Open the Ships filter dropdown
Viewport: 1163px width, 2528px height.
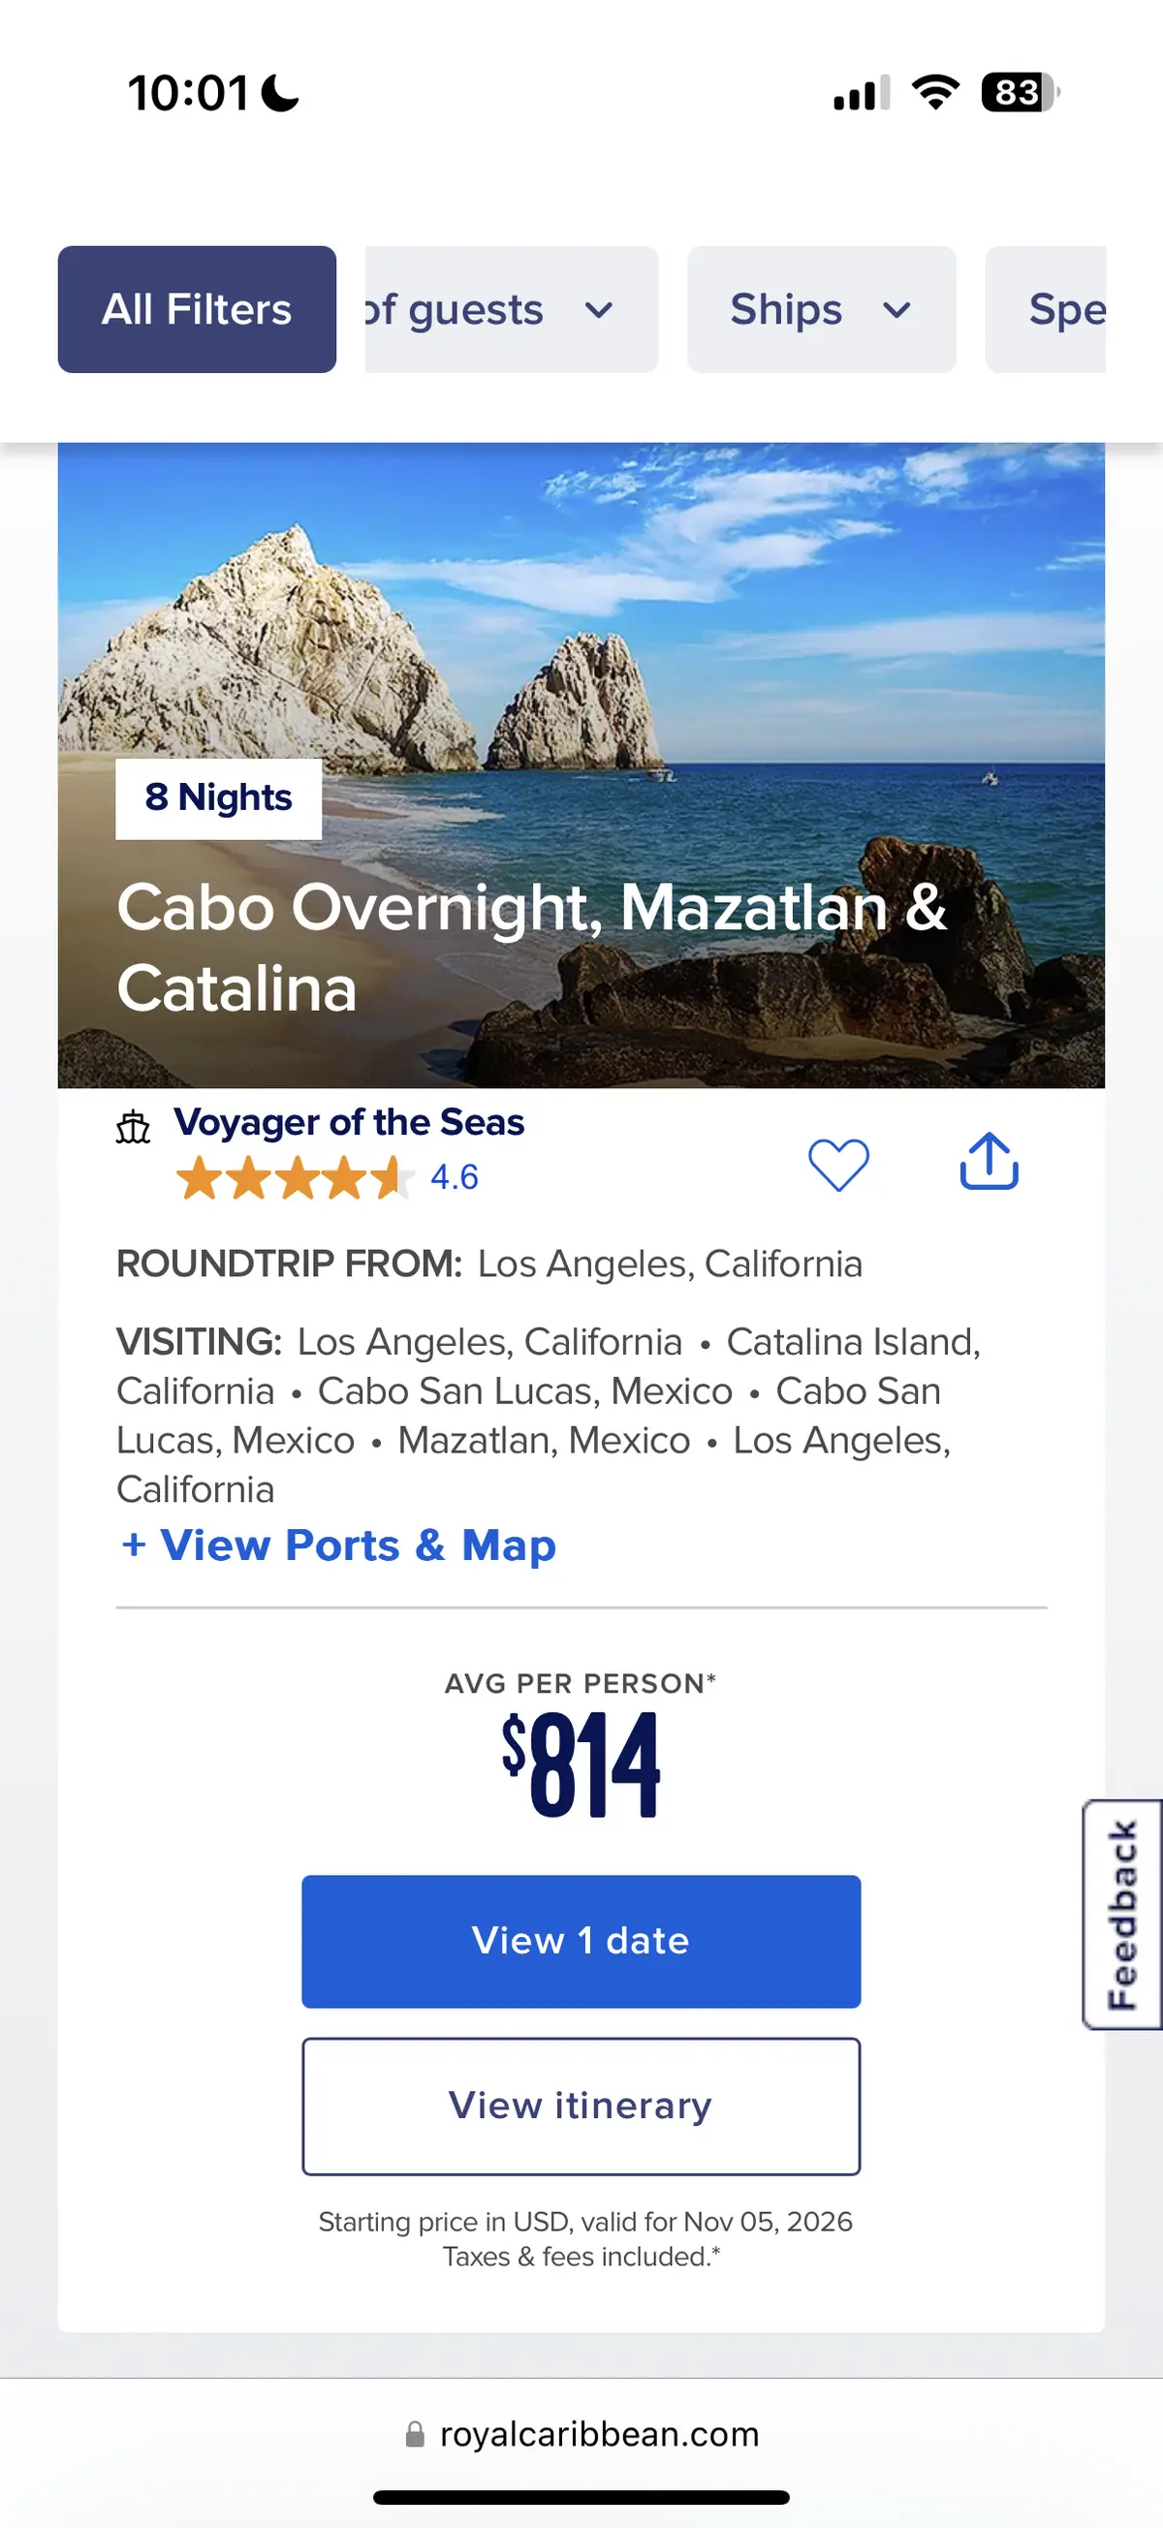[821, 309]
